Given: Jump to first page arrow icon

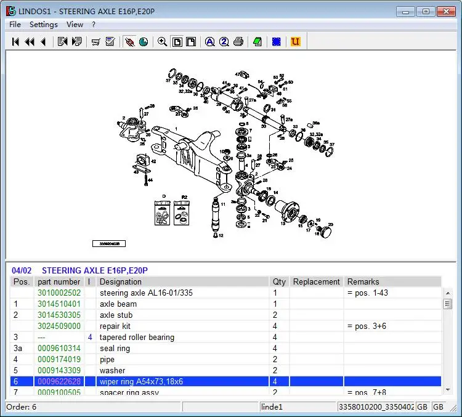Looking at the screenshot, I should click(x=15, y=42).
